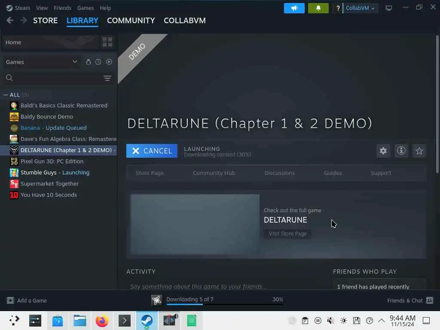Screen dimensions: 440x330
Task: Open DELTARUNE manage gear settings
Action: click(x=383, y=151)
